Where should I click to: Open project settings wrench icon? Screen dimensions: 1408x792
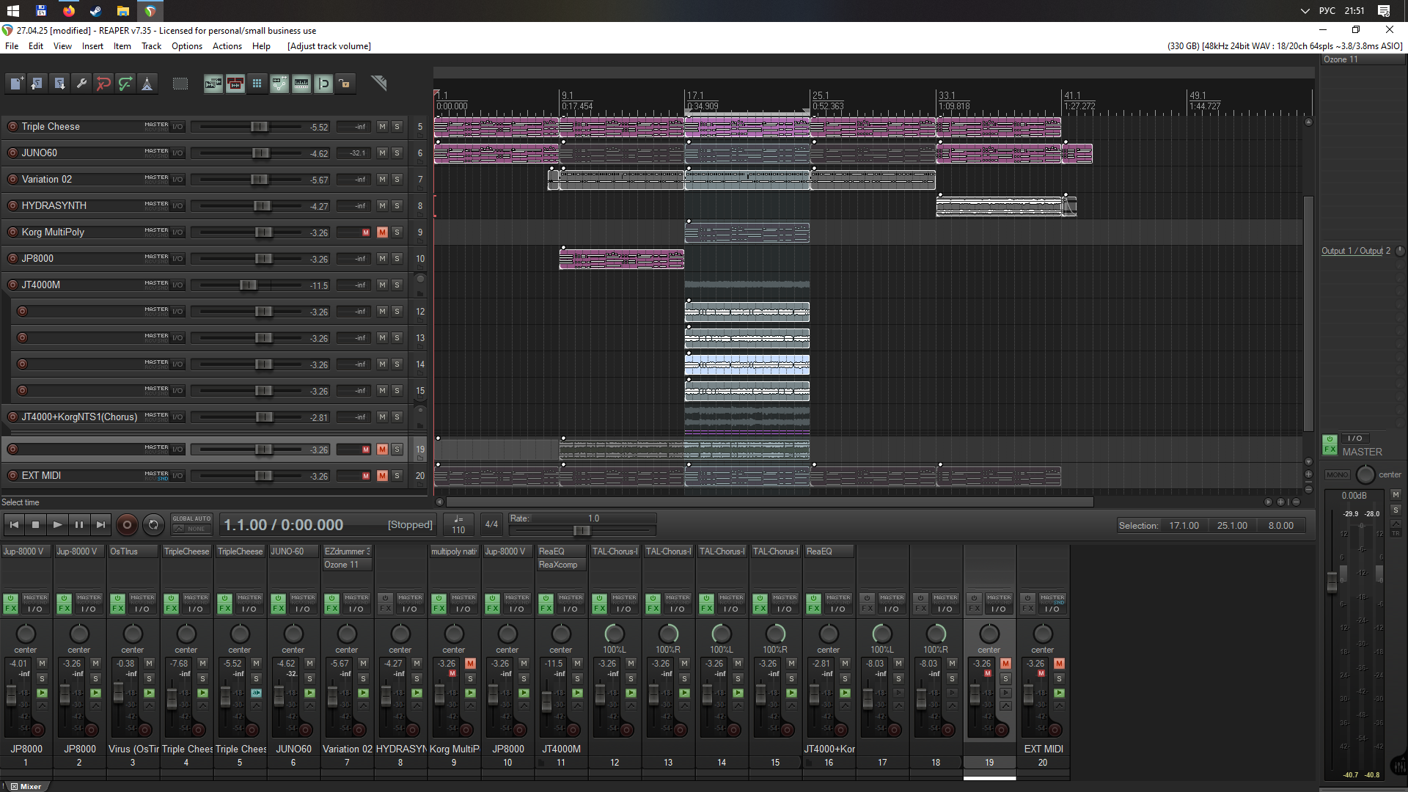tap(81, 84)
